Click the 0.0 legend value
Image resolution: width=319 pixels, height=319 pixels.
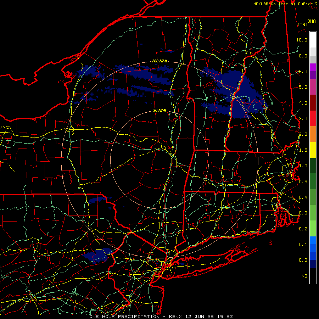[303, 260]
